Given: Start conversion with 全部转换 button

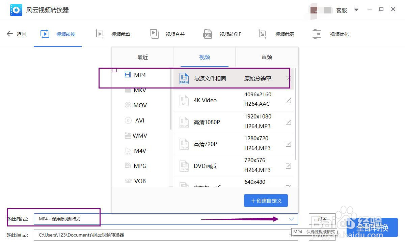Looking at the screenshot, I should [x=372, y=228].
